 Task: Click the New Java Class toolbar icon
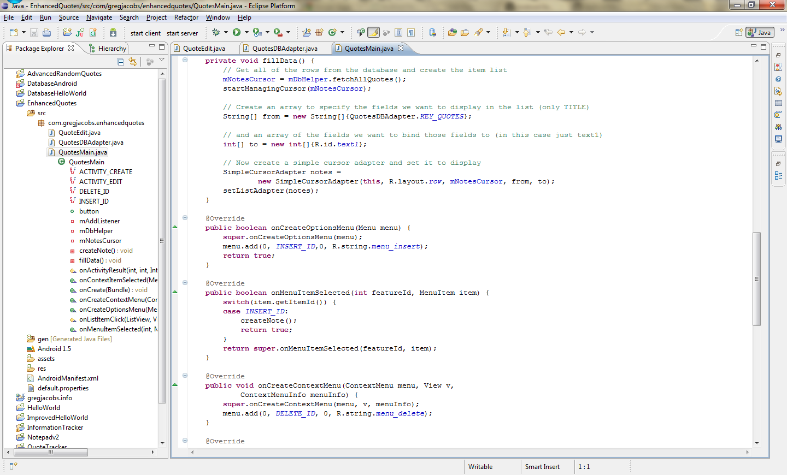point(332,33)
